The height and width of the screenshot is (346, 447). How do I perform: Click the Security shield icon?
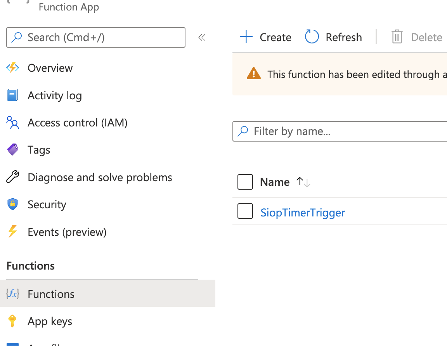point(13,204)
